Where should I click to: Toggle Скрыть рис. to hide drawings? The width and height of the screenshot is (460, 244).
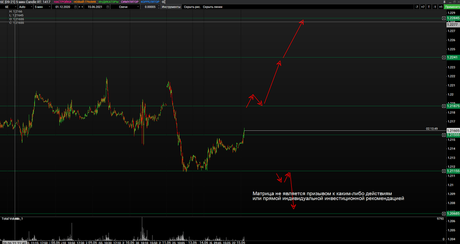point(192,7)
